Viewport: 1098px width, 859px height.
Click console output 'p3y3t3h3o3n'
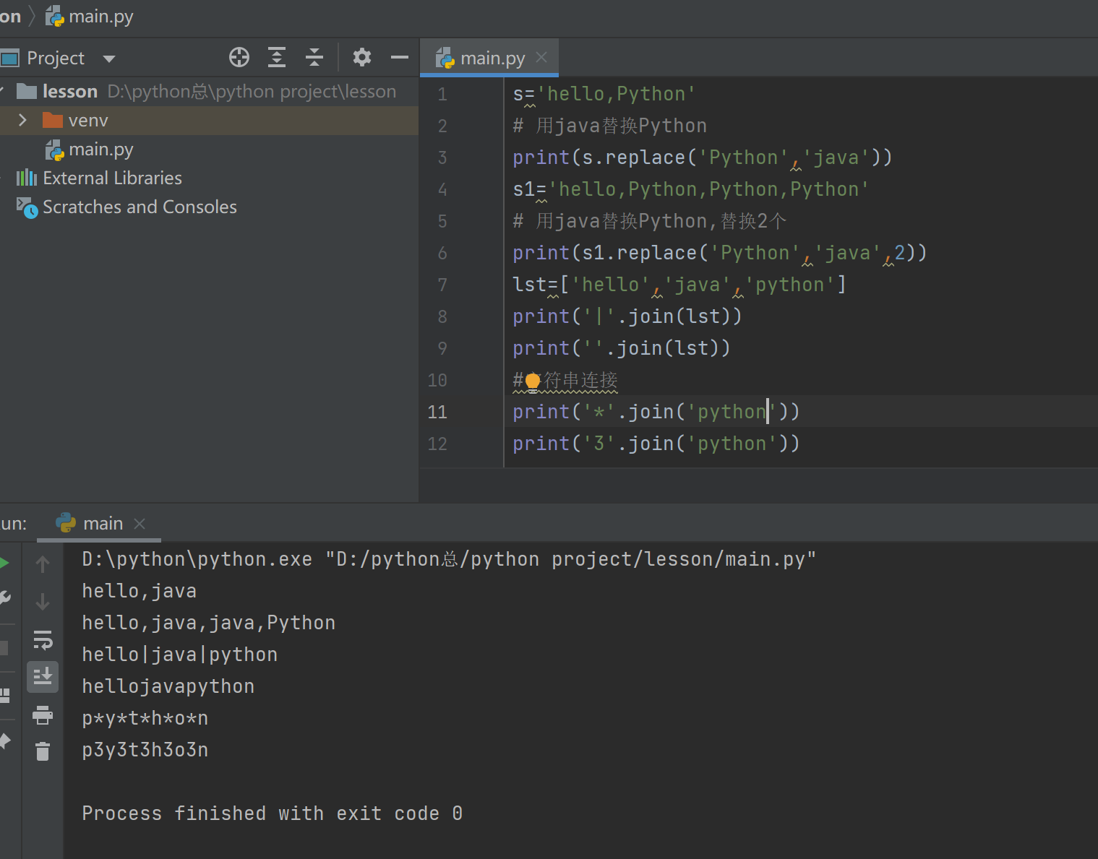click(145, 750)
